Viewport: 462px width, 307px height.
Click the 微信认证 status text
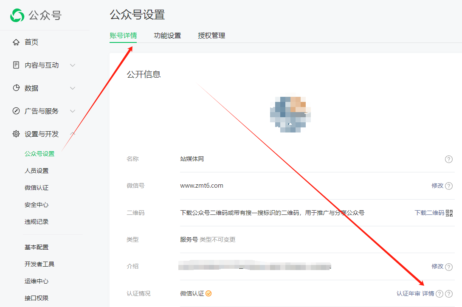192,293
